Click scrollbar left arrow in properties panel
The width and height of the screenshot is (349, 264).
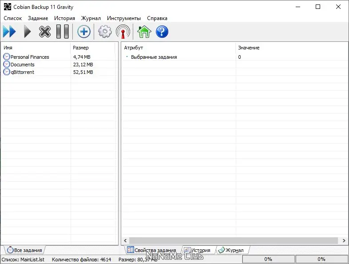[125, 240]
